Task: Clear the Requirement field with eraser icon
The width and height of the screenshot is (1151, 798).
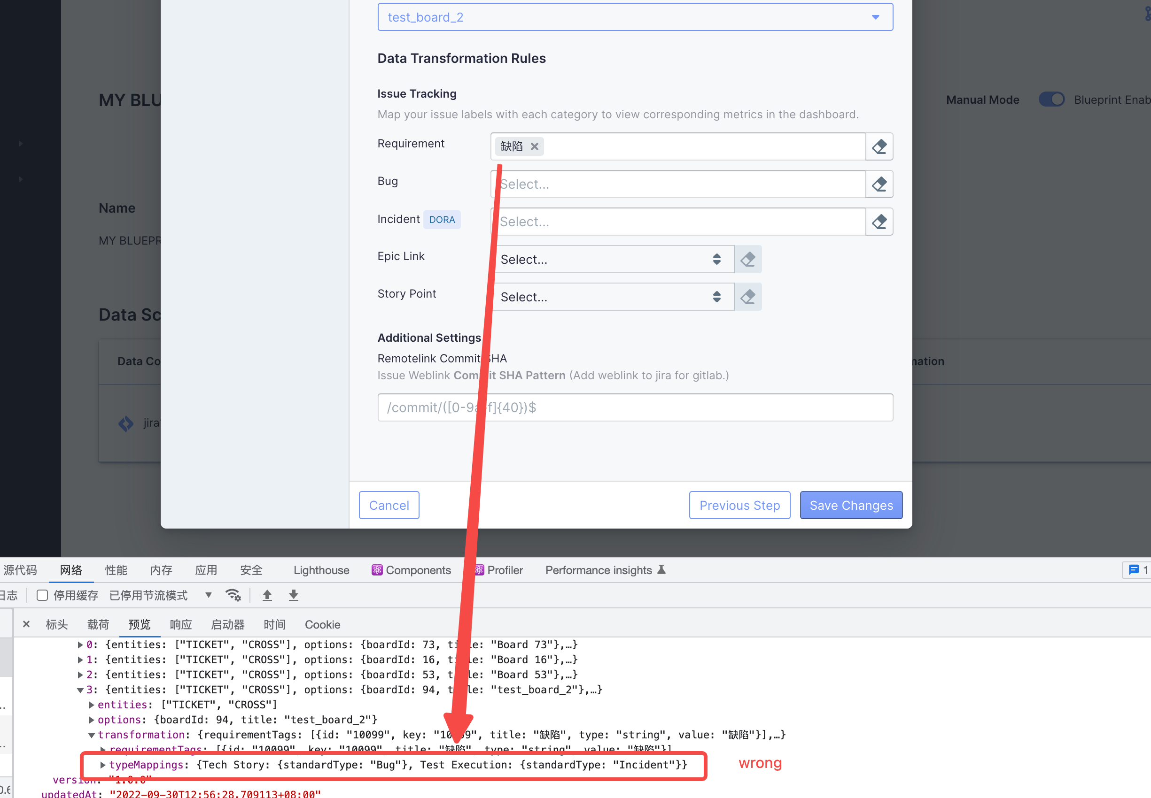Action: coord(879,146)
